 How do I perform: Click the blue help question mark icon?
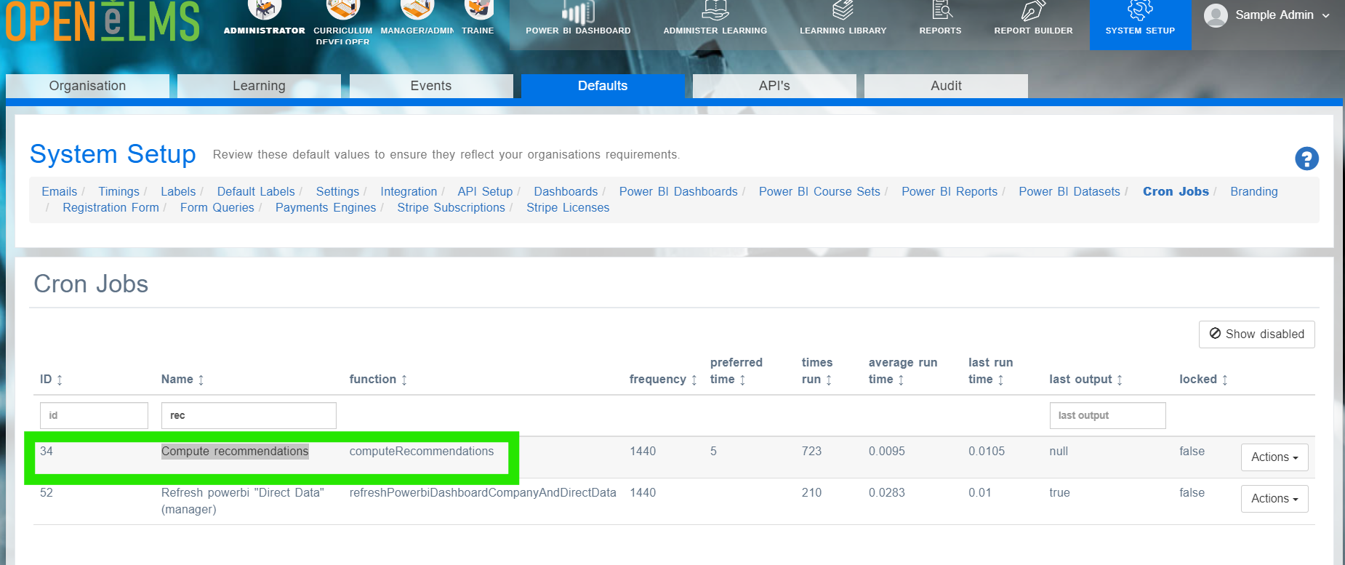[1306, 159]
